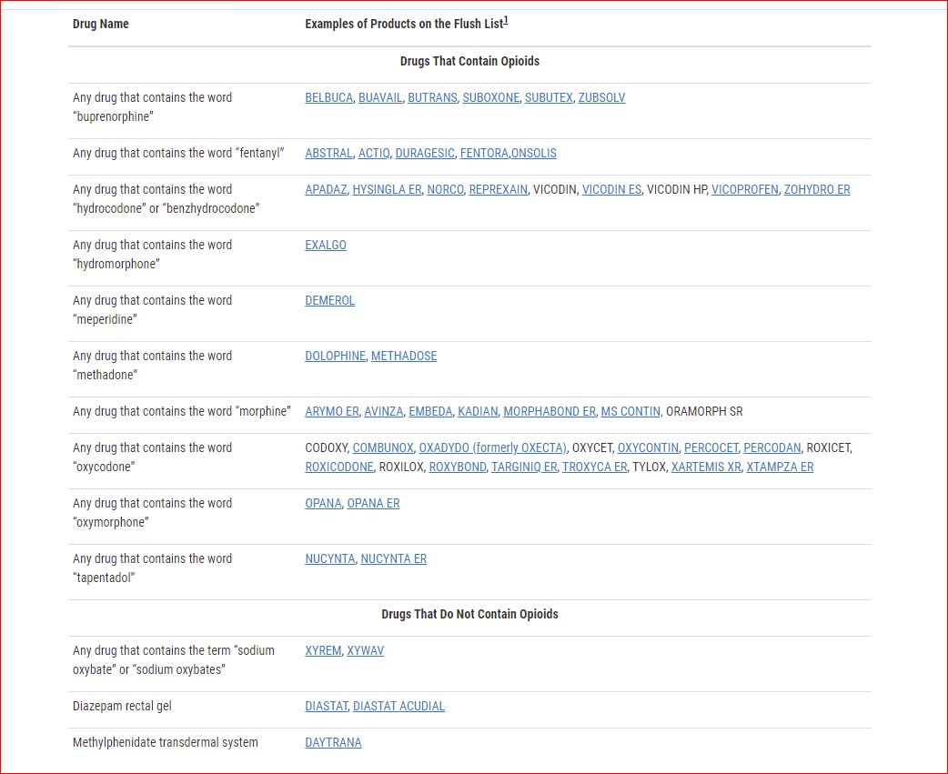Open the XYWAV link
Screen dimensions: 948x774
pyautogui.click(x=365, y=651)
